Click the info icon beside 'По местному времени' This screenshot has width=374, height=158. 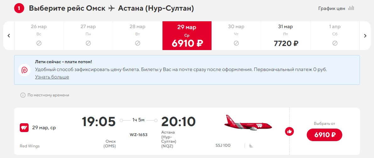point(23,95)
